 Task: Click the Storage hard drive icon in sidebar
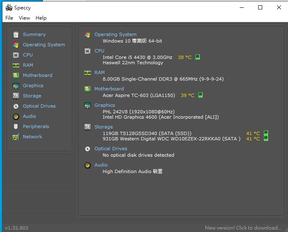tap(16, 96)
